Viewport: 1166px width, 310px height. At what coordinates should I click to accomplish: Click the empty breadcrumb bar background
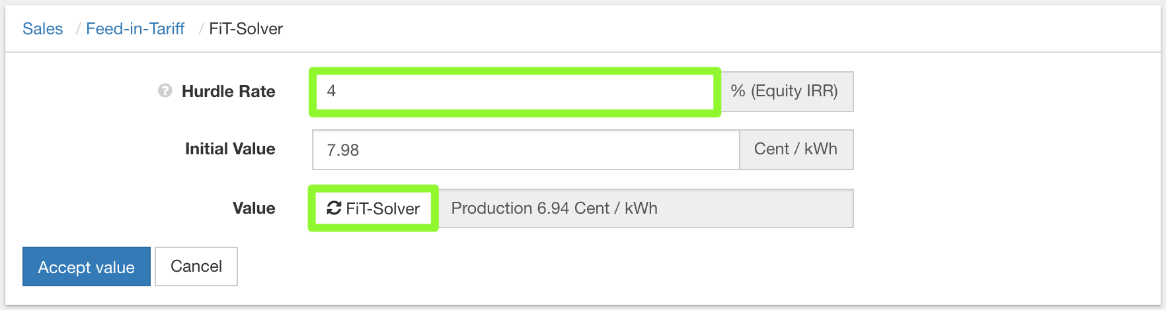[661, 29]
